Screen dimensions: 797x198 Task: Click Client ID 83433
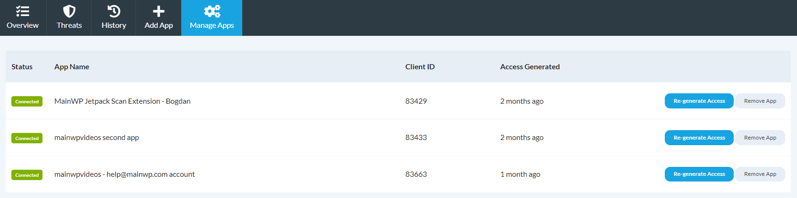pyautogui.click(x=416, y=138)
